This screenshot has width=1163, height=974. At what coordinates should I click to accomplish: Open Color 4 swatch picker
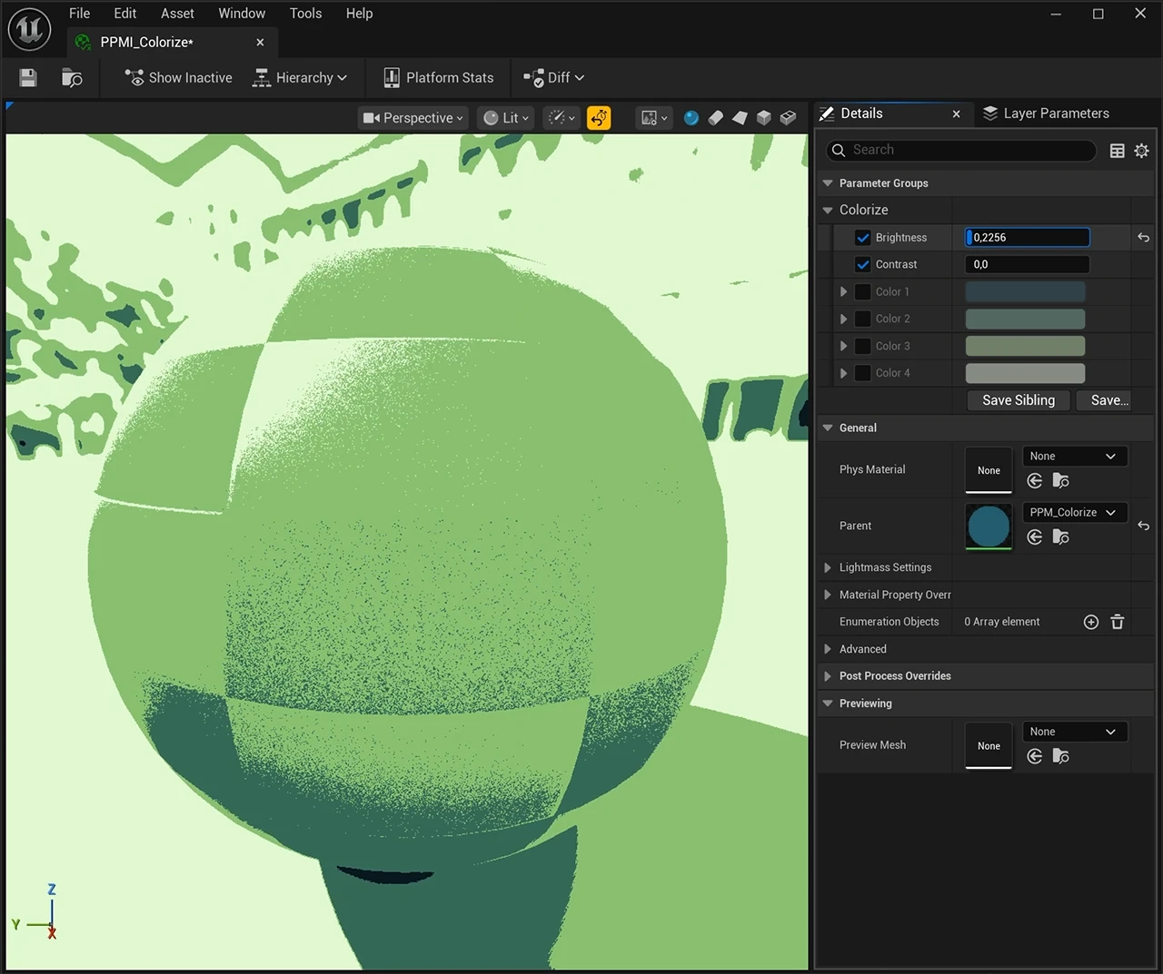1025,373
